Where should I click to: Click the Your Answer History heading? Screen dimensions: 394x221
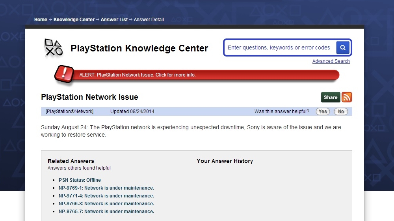[x=225, y=161]
